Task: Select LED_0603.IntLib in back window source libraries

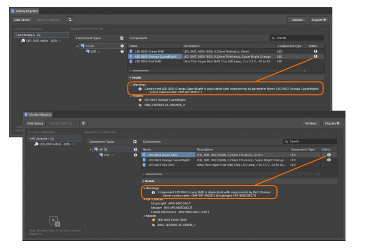Action: [41, 41]
